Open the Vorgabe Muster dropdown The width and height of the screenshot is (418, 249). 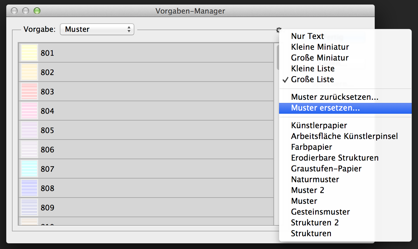pos(97,29)
